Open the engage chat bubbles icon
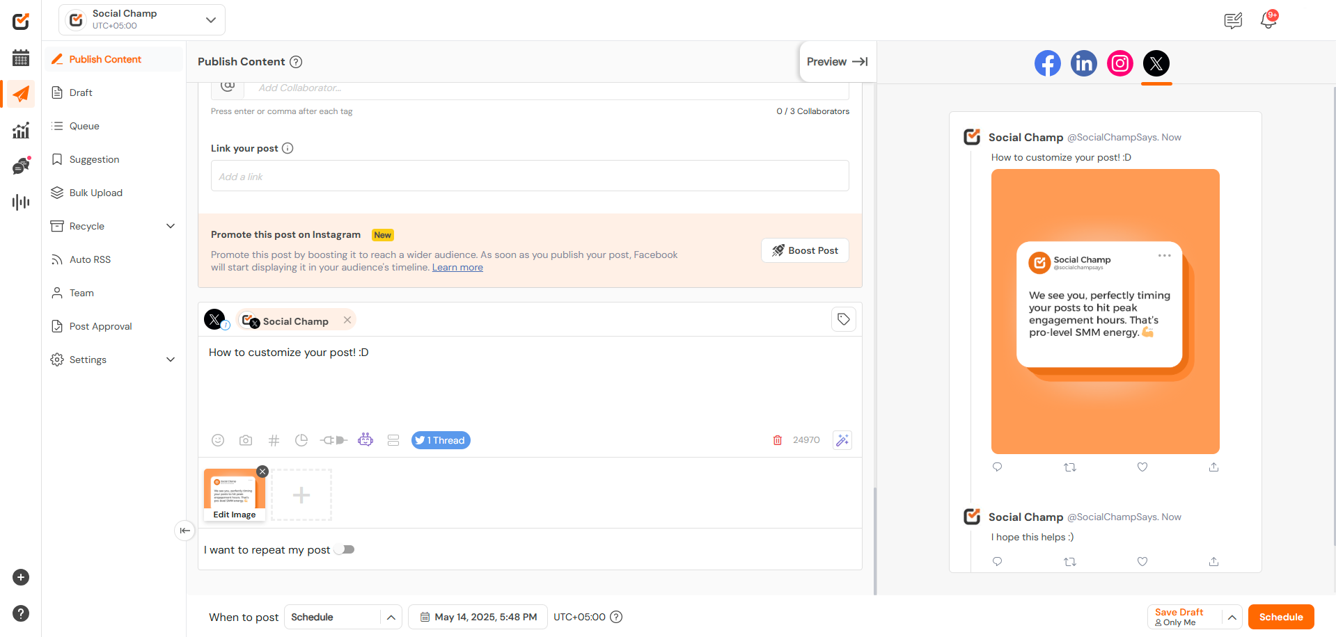 21,166
